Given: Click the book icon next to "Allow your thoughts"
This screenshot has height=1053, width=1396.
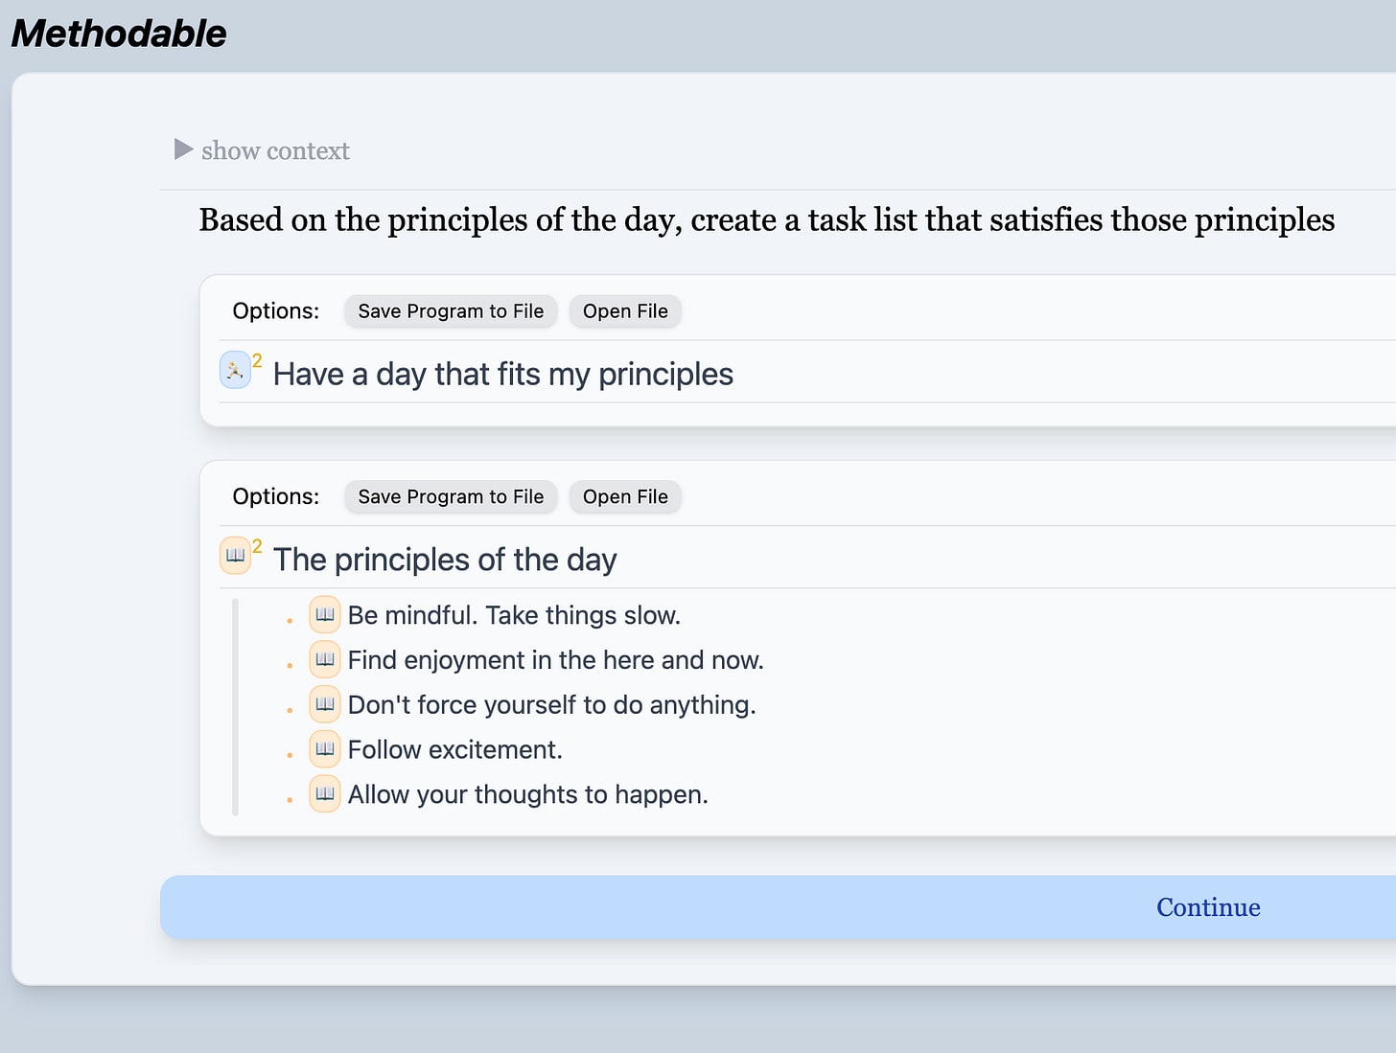Looking at the screenshot, I should [325, 794].
